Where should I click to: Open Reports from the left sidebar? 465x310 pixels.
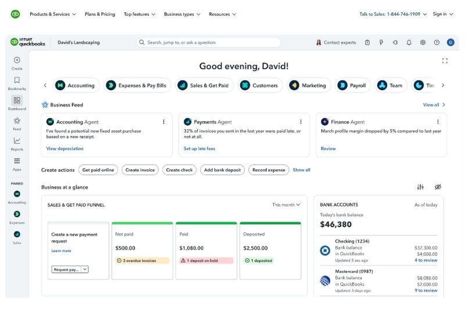coord(17,144)
